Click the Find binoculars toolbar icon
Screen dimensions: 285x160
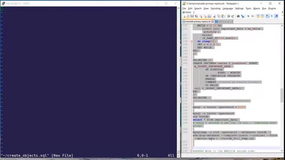(238, 16)
